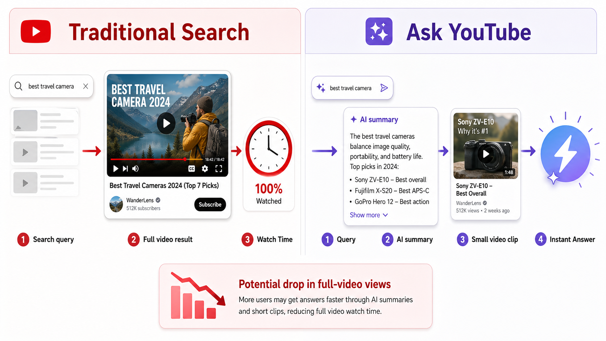The width and height of the screenshot is (606, 341).
Task: Mute the video player volume
Action: (135, 169)
